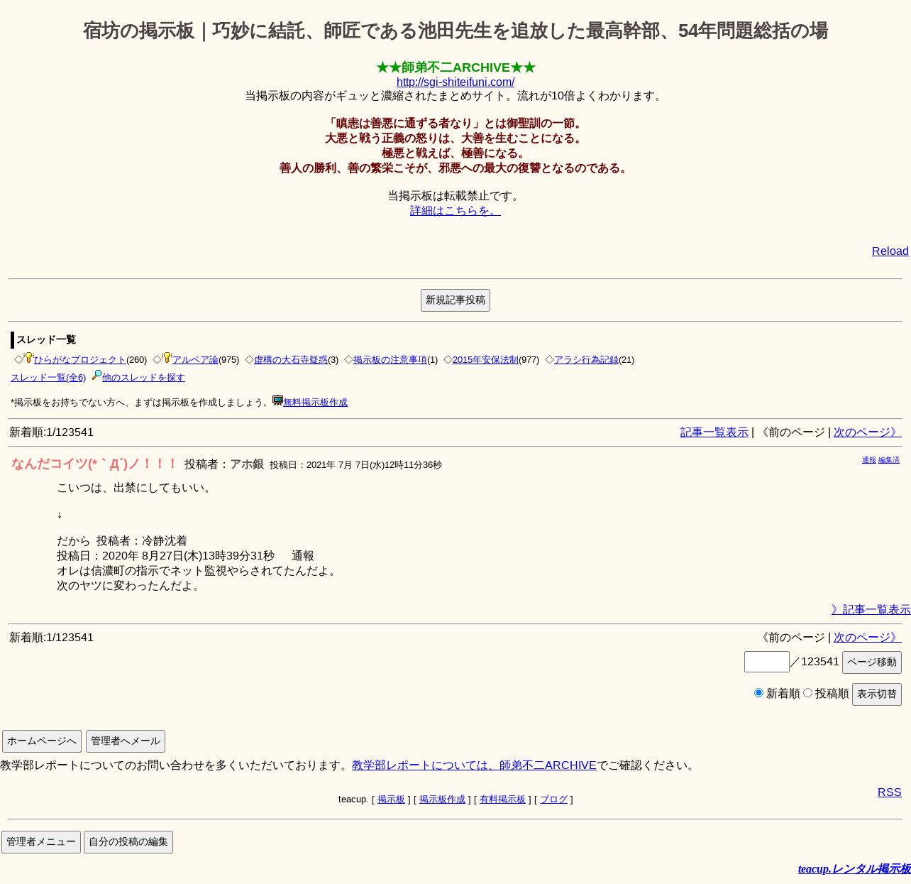Click the 自分の投稿の編集 button
This screenshot has height=884, width=911.
point(128,842)
